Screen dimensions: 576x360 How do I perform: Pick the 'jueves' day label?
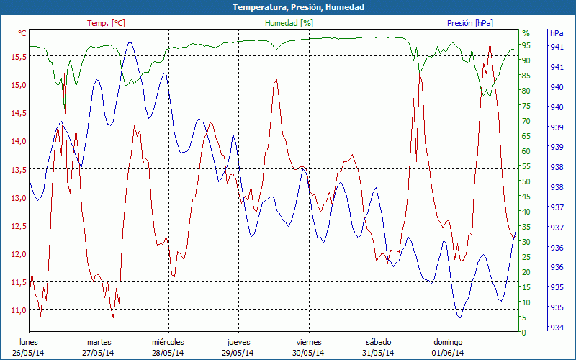tap(238, 342)
